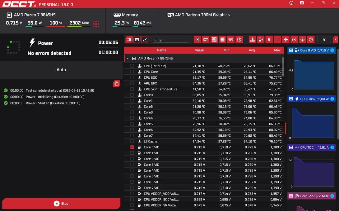Click the CPU usage 100 % bar
The width and height of the screenshot is (339, 211).
point(56,26)
